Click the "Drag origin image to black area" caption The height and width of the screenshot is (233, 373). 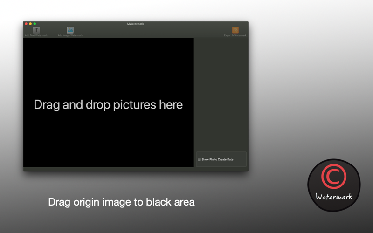[121, 202]
